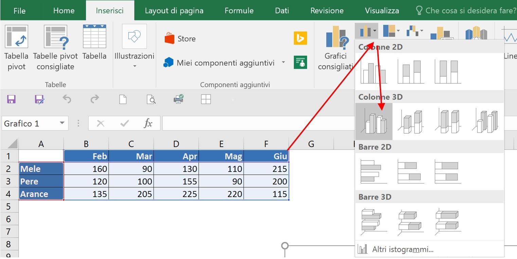
Task: Create a new blank document icon
Action: (123, 99)
